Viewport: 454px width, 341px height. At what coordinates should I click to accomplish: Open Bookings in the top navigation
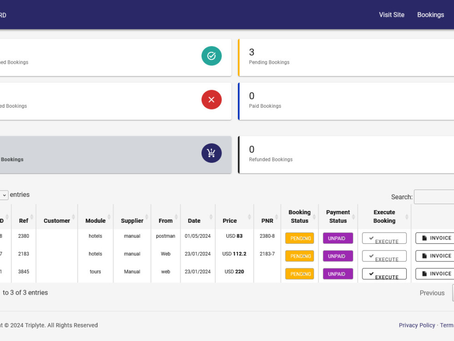pyautogui.click(x=430, y=15)
